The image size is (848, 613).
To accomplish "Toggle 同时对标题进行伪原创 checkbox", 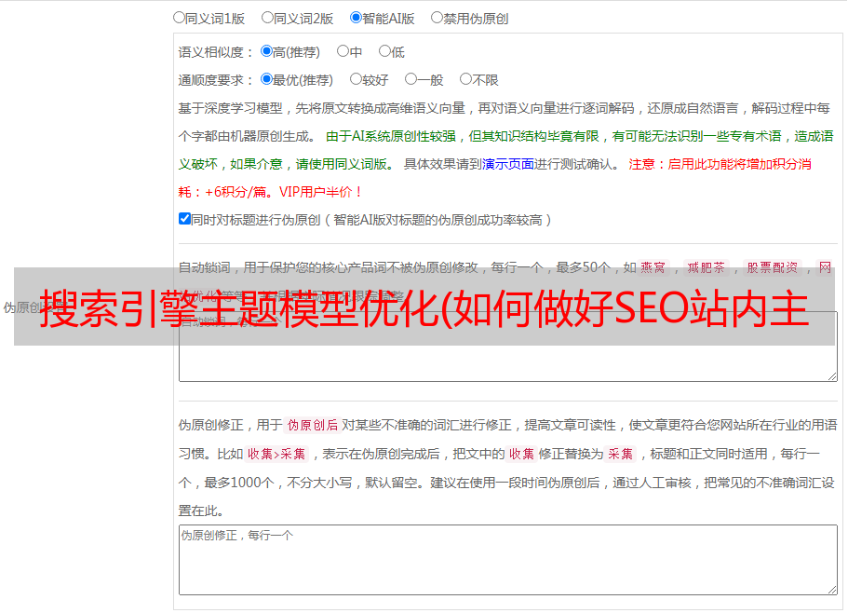I will [x=184, y=219].
